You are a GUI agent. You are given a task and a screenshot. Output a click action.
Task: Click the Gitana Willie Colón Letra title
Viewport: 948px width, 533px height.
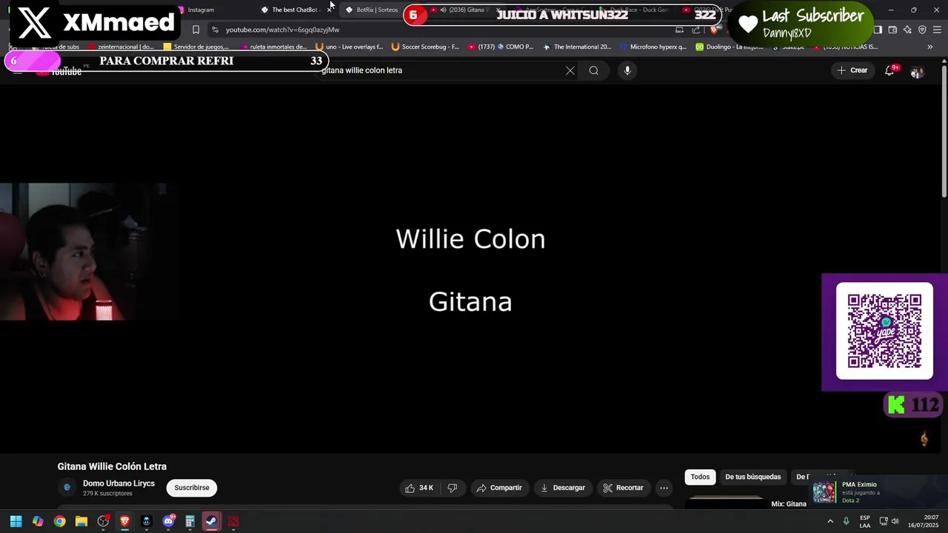tap(112, 466)
